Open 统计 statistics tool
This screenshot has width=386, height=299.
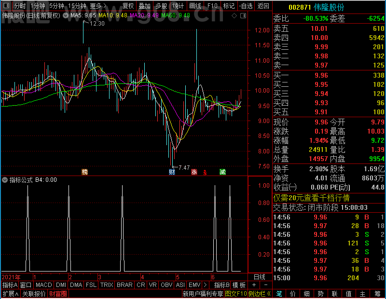pyautogui.click(x=178, y=6)
